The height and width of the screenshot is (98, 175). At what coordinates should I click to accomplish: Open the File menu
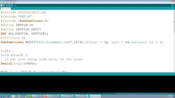pos(1,3)
